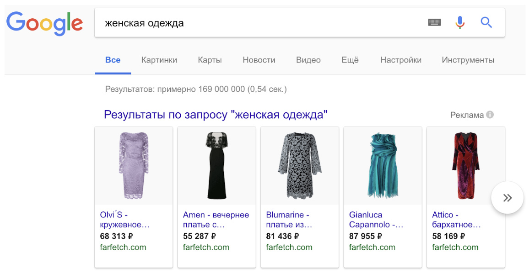Viewport: 529px width, 279px height.
Task: Open the Olvi´S - кружевное… product link
Action: (125, 220)
